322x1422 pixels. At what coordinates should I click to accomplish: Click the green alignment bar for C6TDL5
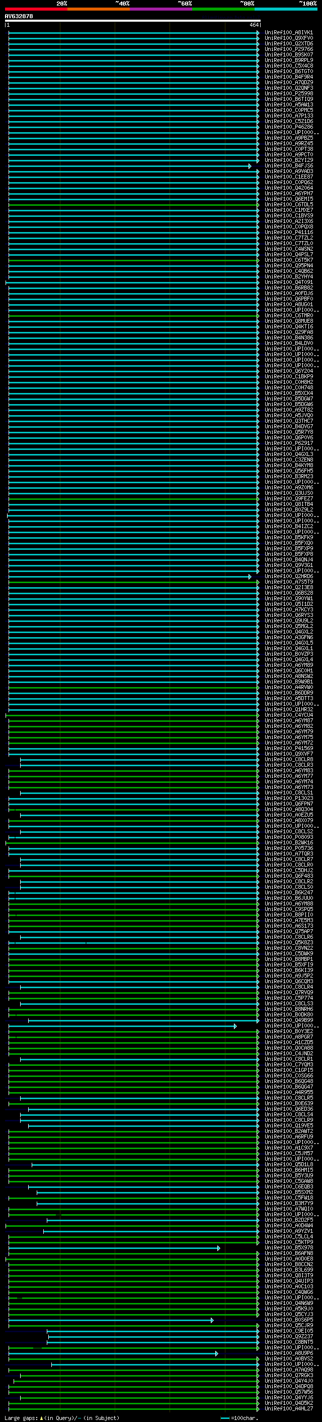[134, 204]
